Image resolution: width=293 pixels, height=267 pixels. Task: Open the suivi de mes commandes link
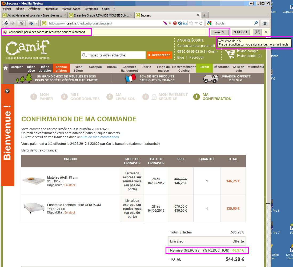point(100,137)
